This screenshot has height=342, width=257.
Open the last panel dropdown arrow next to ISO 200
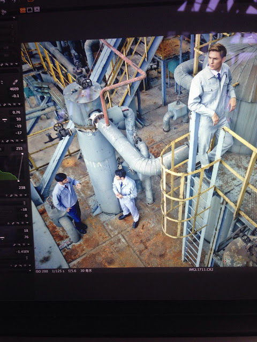point(30,271)
